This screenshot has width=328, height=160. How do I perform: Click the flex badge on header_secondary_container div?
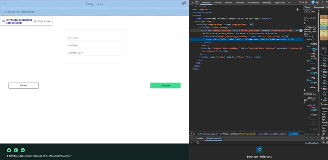pos(286,36)
